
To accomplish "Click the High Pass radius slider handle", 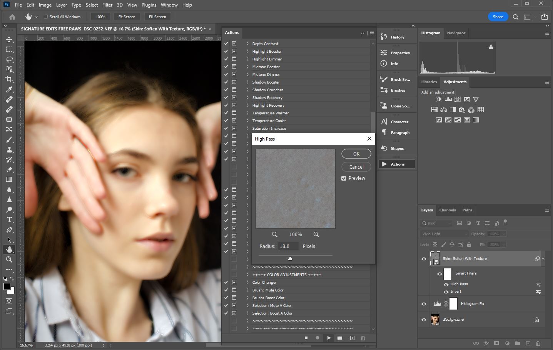I will 290,259.
